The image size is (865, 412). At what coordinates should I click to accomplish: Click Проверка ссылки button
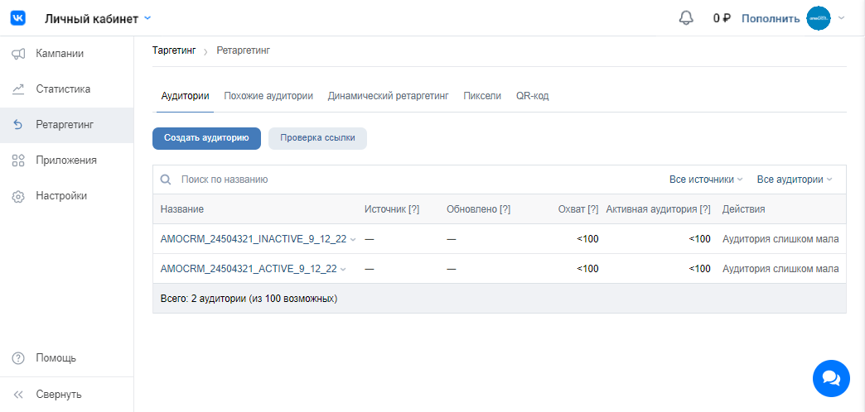pyautogui.click(x=317, y=138)
